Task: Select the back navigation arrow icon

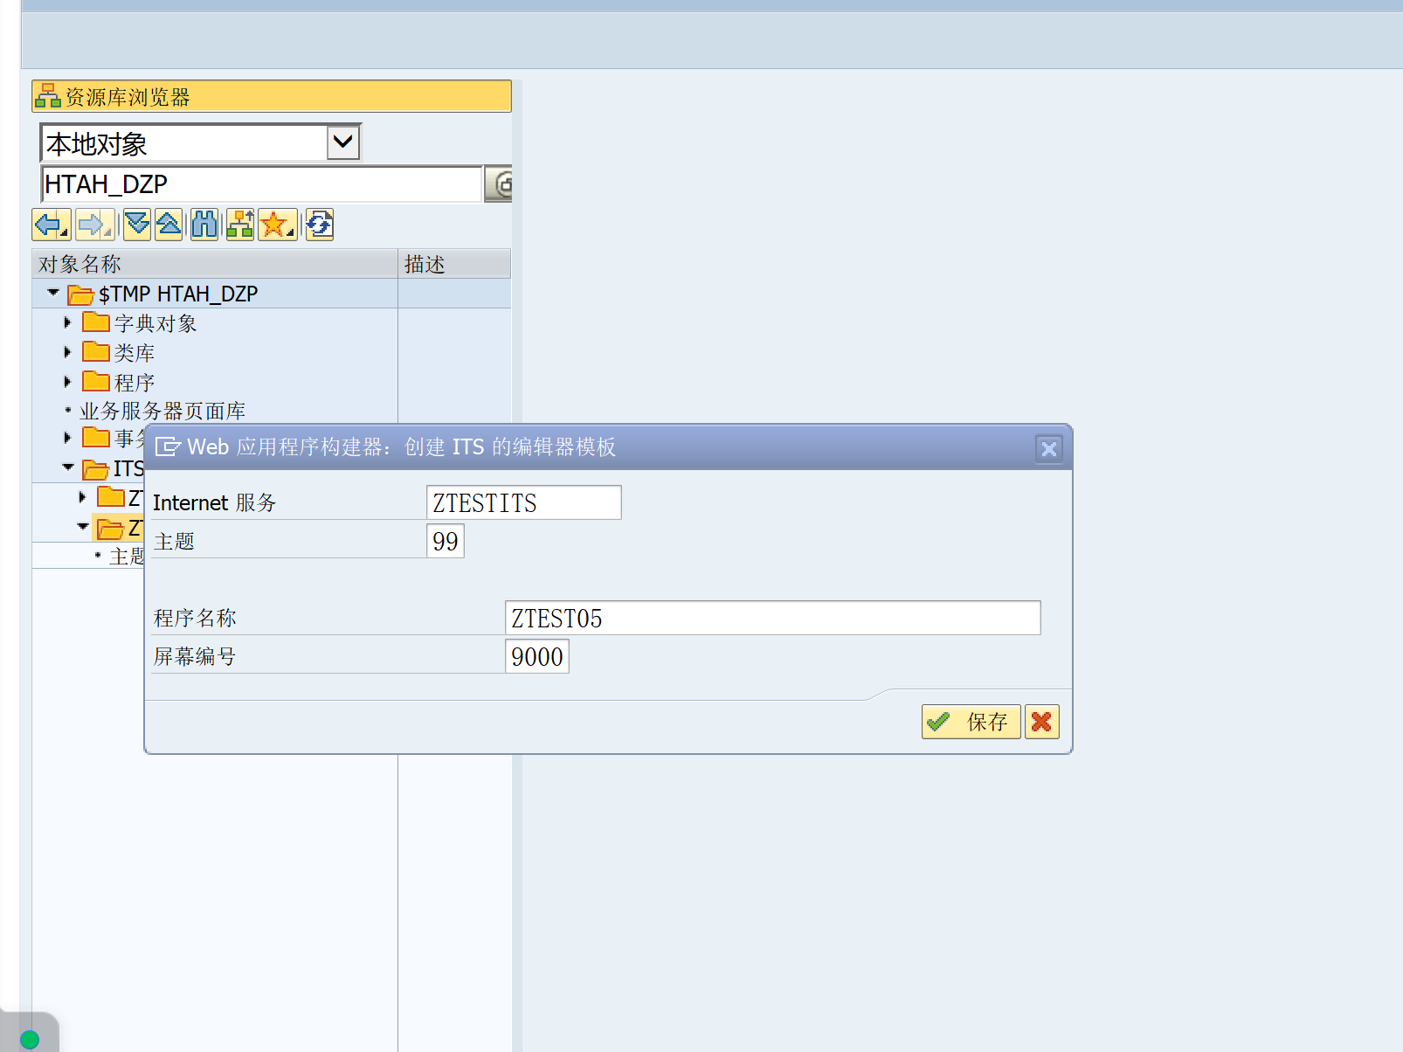Action: coord(51,225)
